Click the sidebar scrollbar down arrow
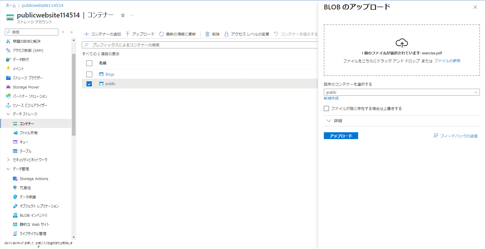485x249 pixels. (x=74, y=237)
